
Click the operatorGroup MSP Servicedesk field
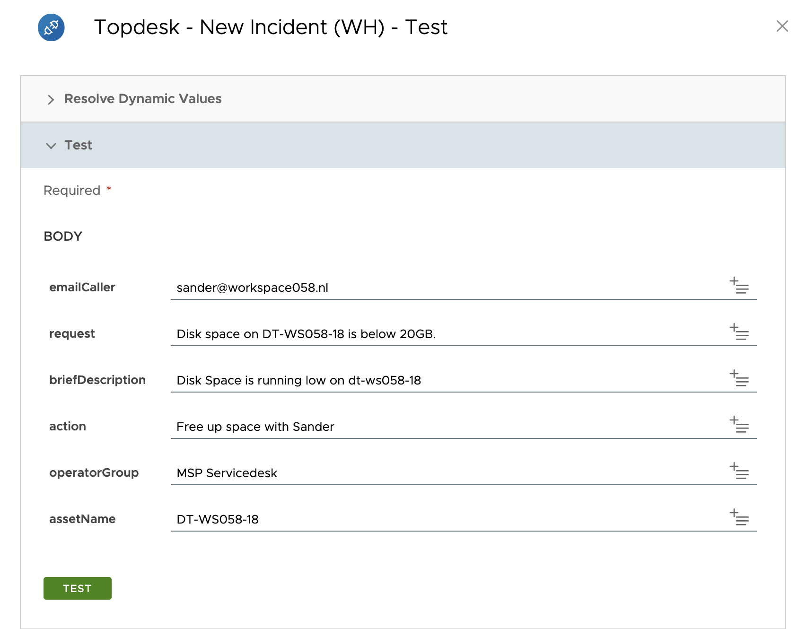point(445,473)
